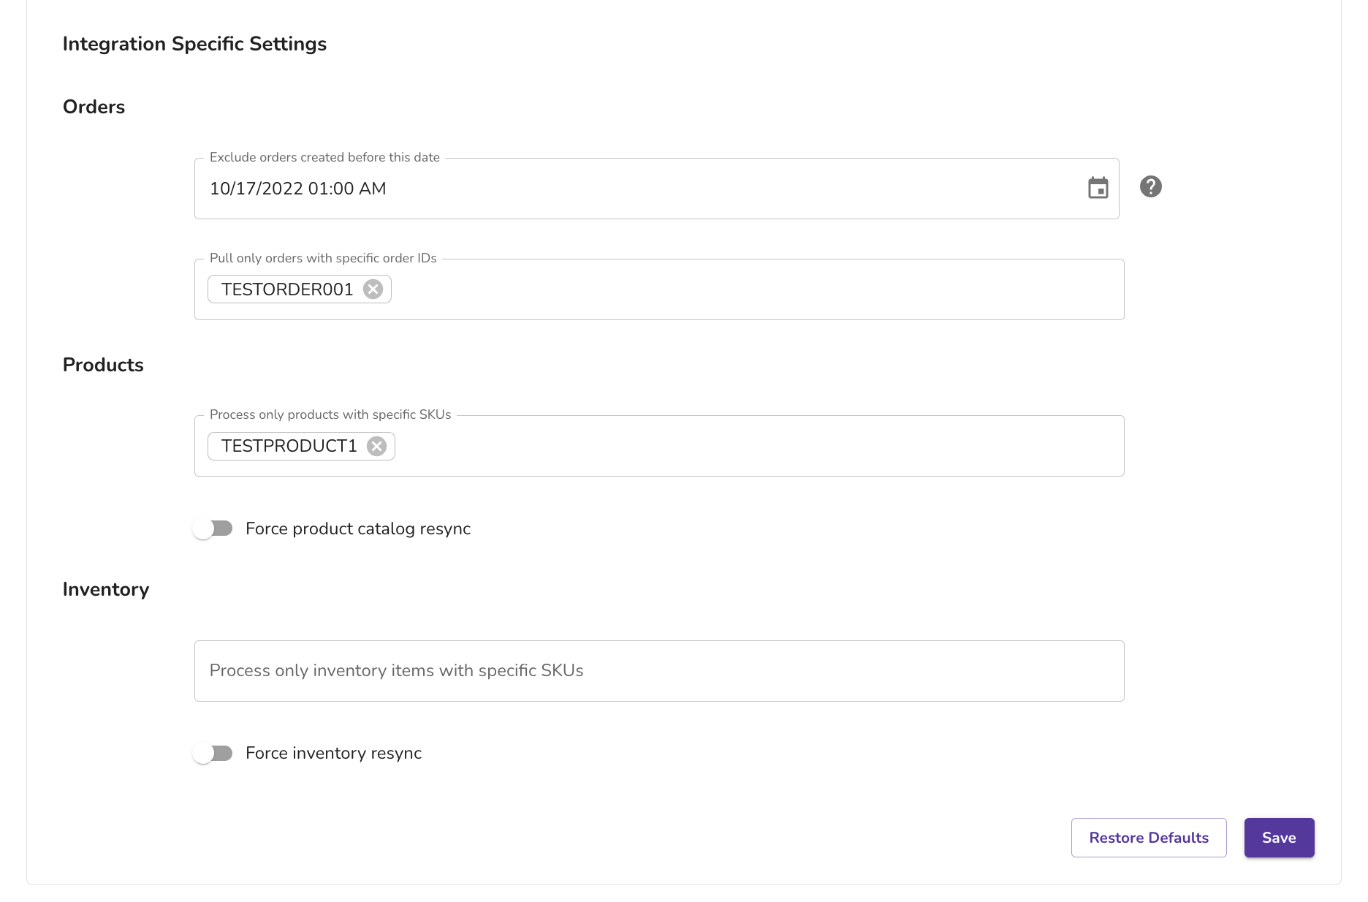This screenshot has height=902, width=1368.
Task: Click the Inventory section heading
Action: pyautogui.click(x=106, y=589)
